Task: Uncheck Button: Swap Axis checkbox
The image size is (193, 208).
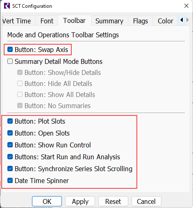Action: pos(10,50)
